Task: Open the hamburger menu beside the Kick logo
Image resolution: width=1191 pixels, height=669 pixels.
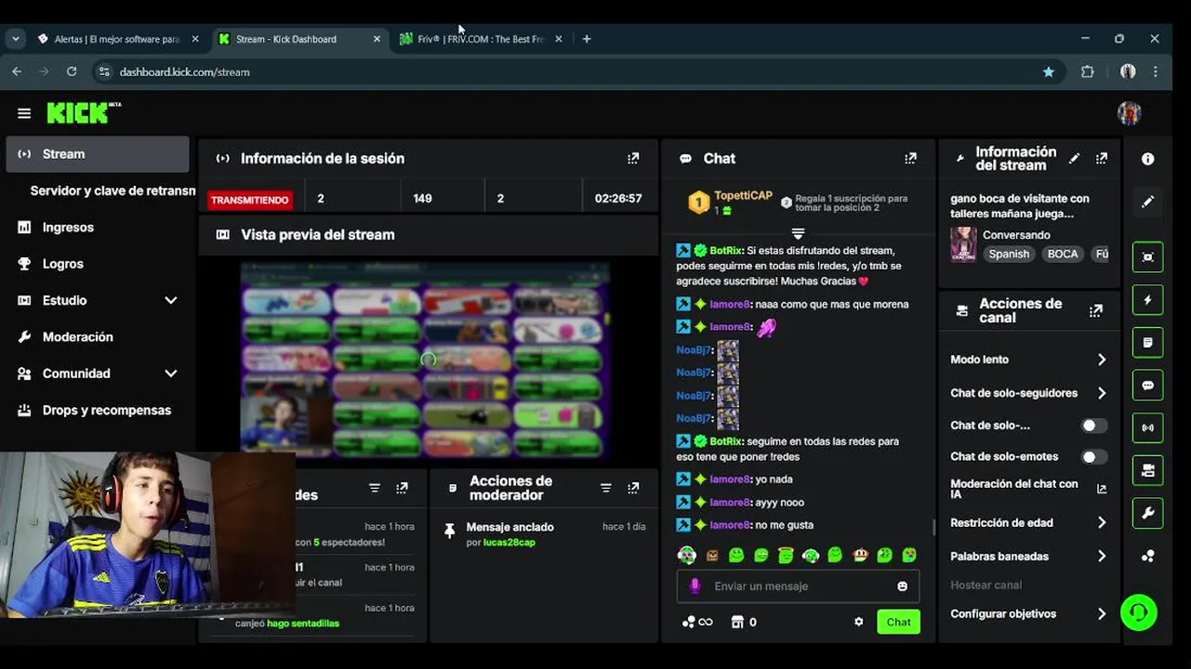Action: pos(24,113)
